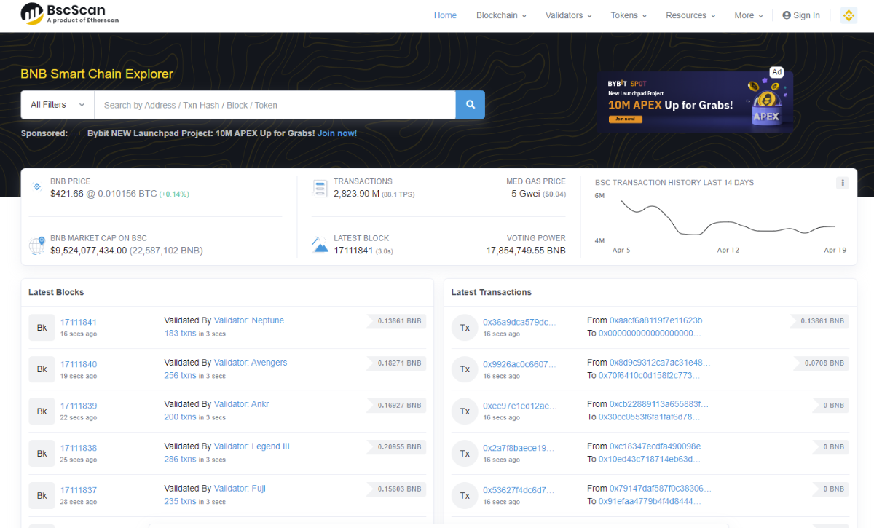Click the BNB price icon

pos(37,187)
